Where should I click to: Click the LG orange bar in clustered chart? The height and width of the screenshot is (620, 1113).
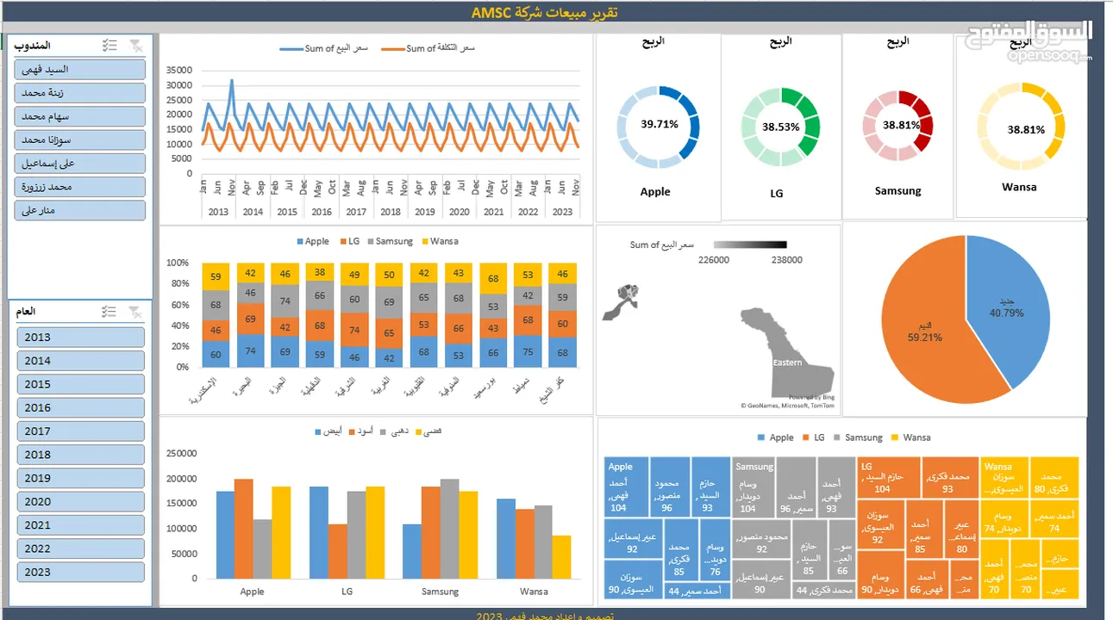tap(338, 551)
